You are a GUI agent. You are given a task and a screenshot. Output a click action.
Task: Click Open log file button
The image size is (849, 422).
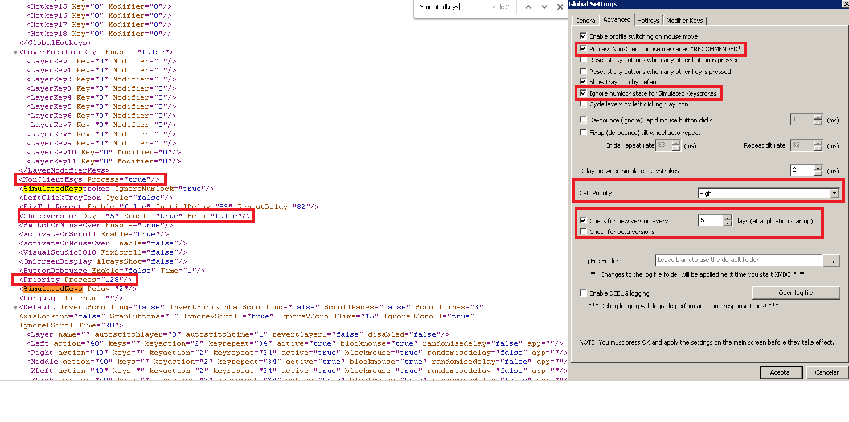(x=795, y=293)
